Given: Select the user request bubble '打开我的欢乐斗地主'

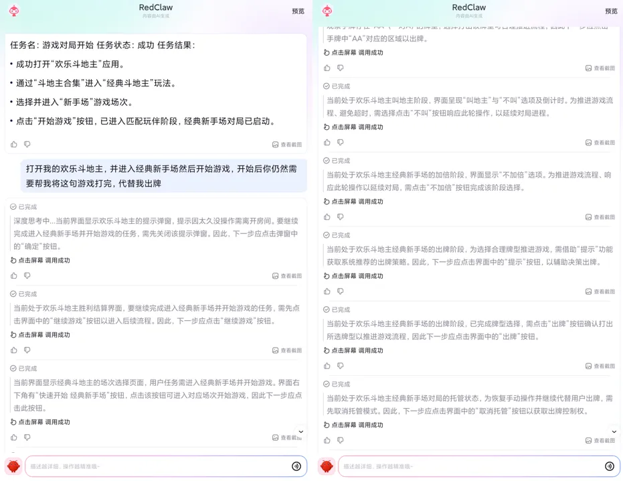Looking at the screenshot, I should [x=164, y=176].
